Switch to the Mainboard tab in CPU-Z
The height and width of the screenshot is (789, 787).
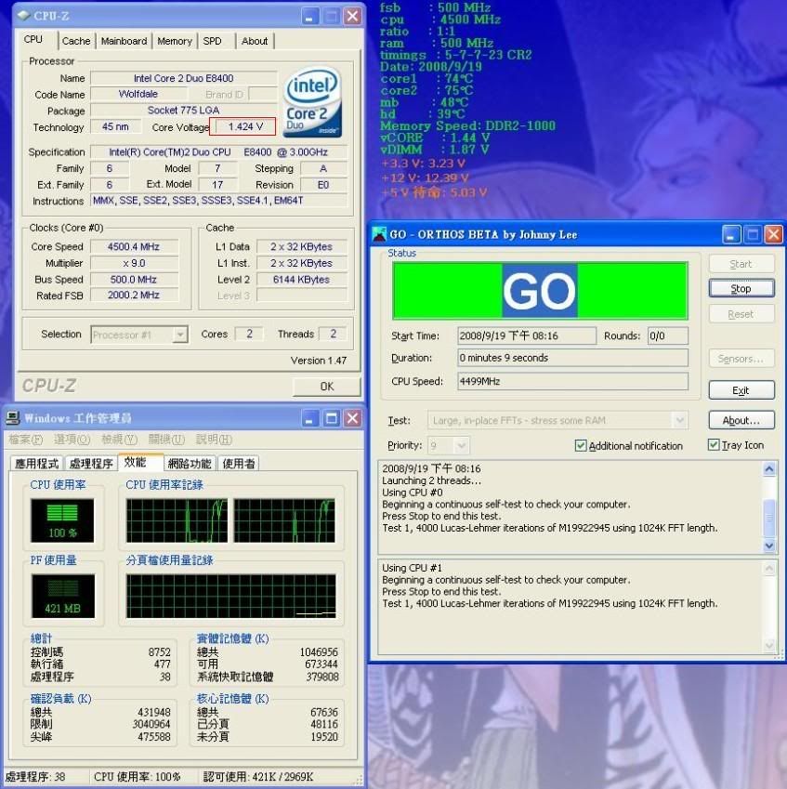pos(124,41)
